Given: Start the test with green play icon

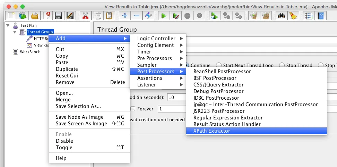Looking at the screenshot, I should 164,16.
